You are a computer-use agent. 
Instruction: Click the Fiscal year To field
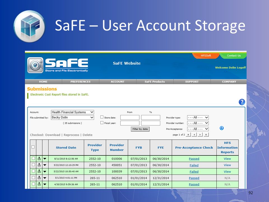tap(151, 123)
